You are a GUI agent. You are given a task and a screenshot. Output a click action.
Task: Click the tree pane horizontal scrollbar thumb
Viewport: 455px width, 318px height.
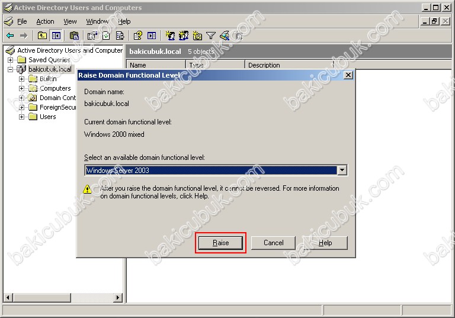42,297
